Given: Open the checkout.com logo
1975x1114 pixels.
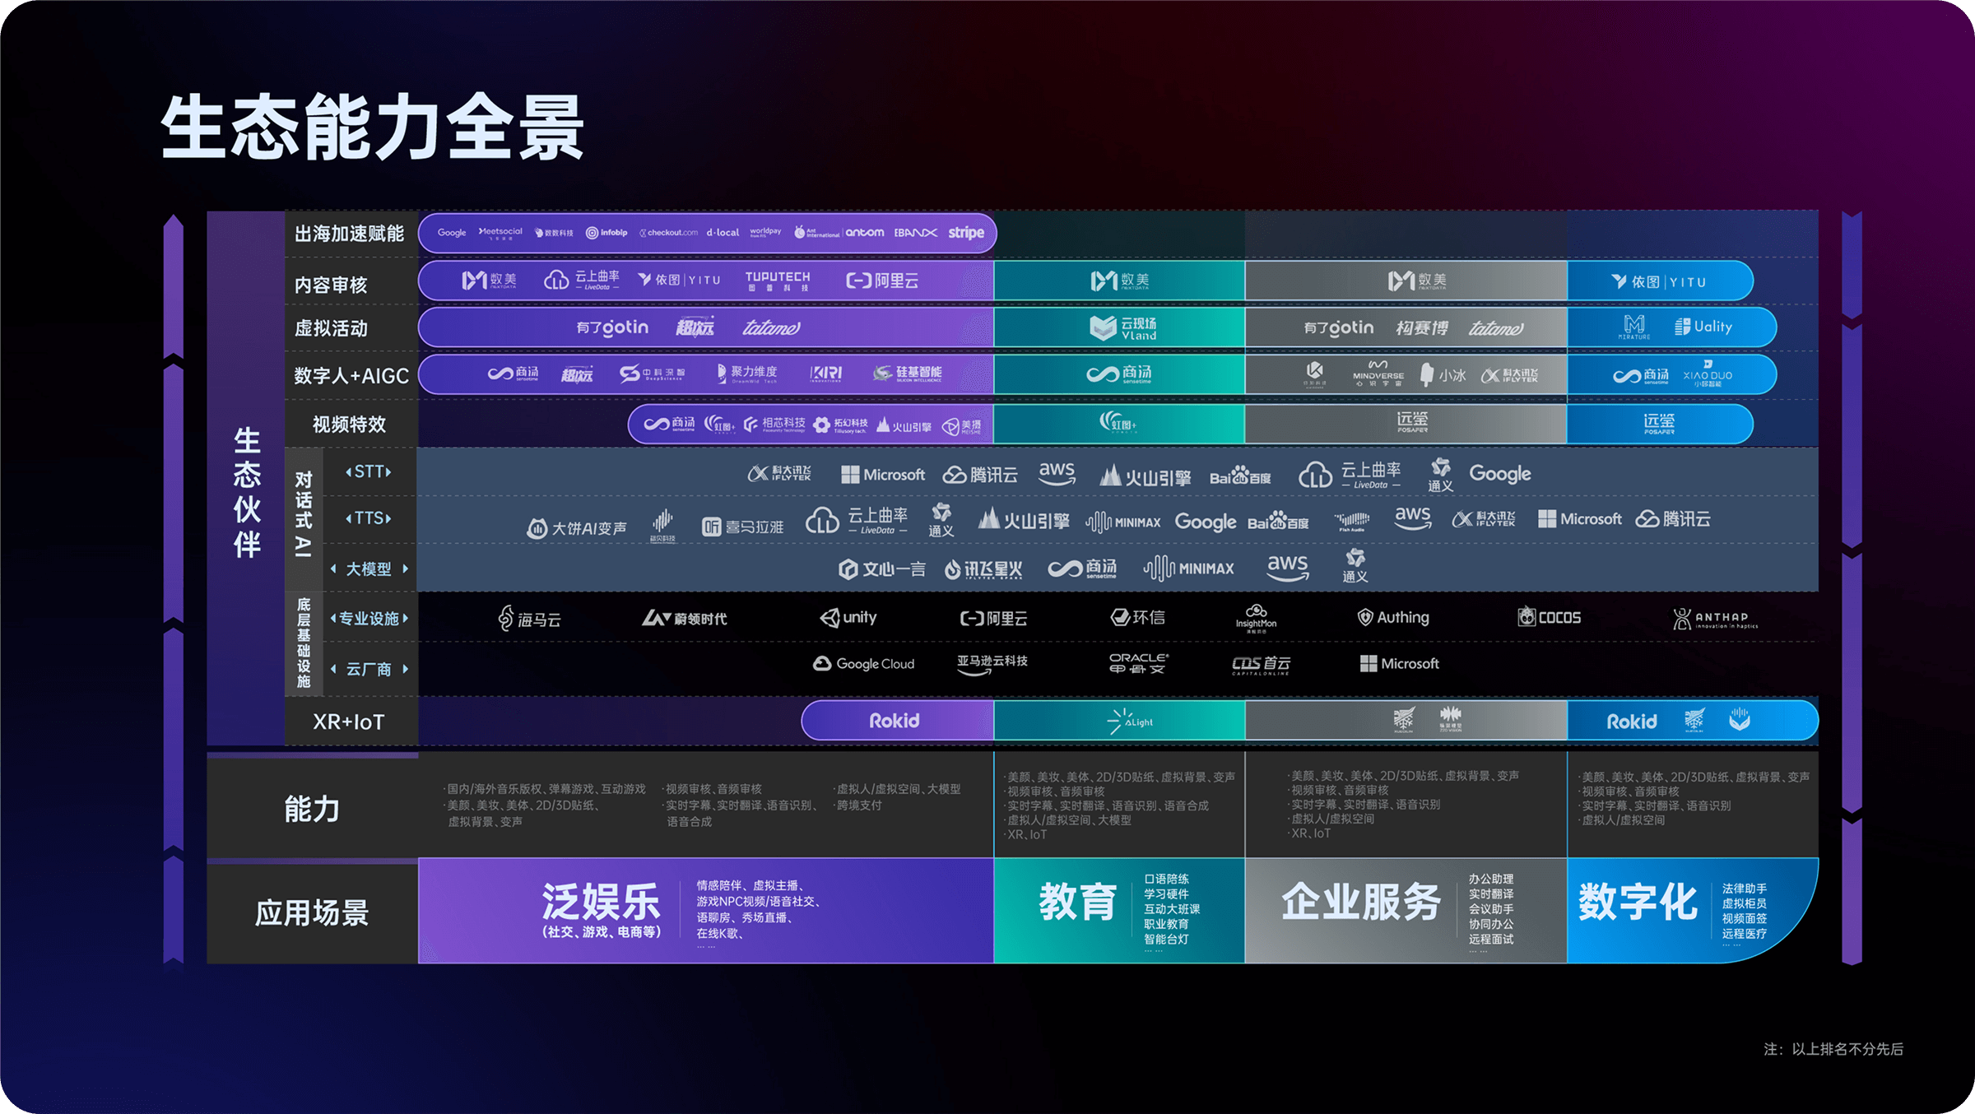Looking at the screenshot, I should (668, 233).
